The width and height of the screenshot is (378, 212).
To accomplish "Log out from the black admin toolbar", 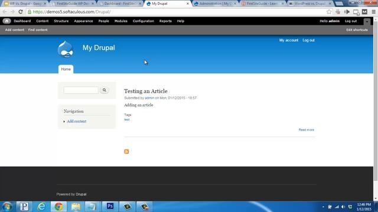I will point(351,21).
